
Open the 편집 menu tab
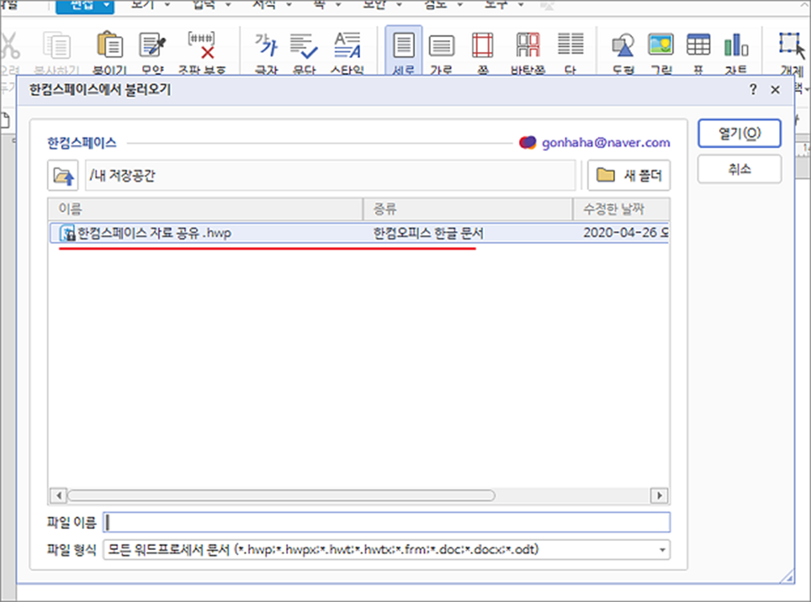pos(85,6)
